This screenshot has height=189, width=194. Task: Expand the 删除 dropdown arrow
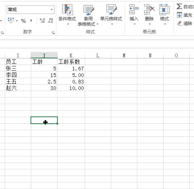point(150,24)
